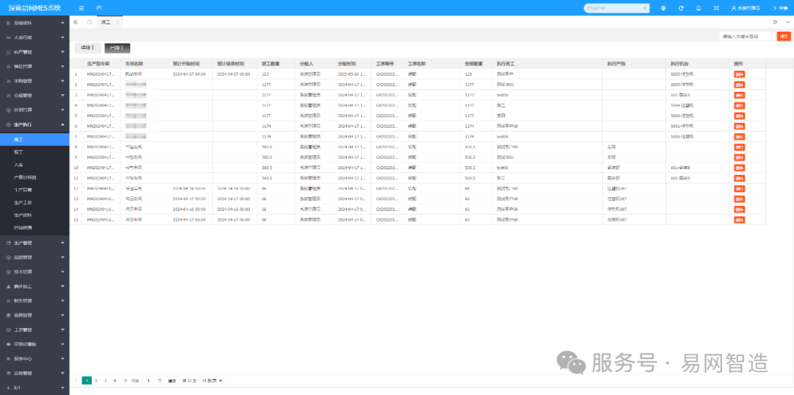The width and height of the screenshot is (794, 395).
Task: Open the rows-per-page dropdown
Action: point(212,380)
